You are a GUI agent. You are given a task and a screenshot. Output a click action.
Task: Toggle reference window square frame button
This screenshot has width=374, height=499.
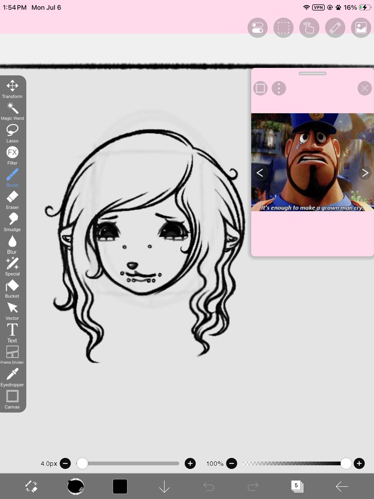tap(260, 88)
